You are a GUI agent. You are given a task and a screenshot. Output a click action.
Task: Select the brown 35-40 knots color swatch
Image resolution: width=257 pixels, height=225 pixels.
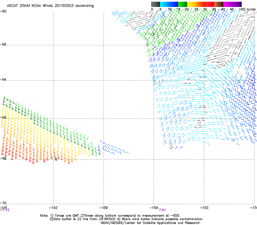click(x=219, y=4)
